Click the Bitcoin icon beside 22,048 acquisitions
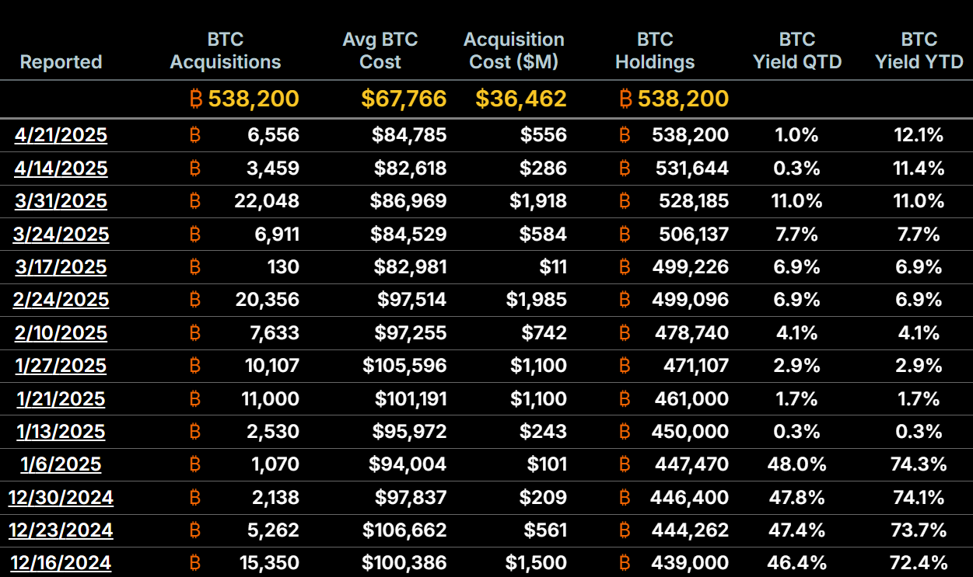The height and width of the screenshot is (577, 973). click(x=195, y=201)
